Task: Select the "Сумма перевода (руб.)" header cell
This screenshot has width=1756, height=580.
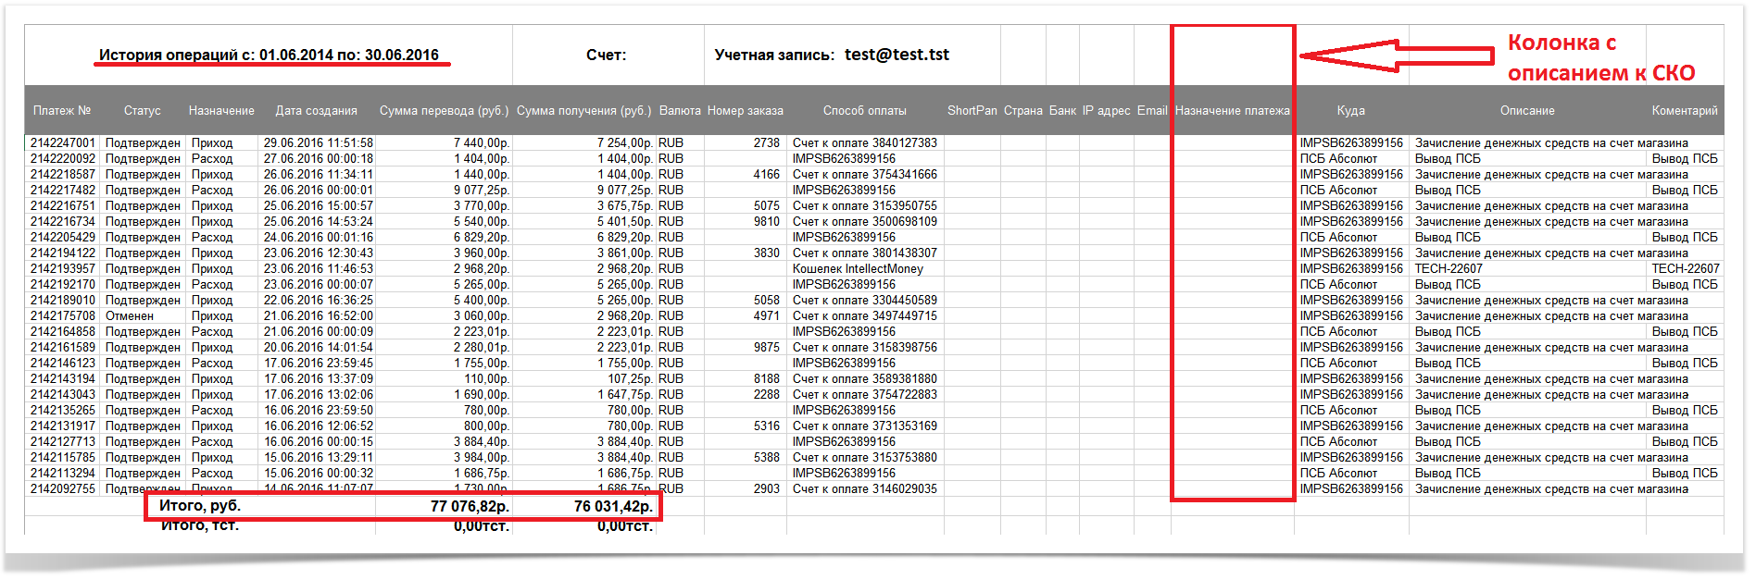Action: (444, 111)
